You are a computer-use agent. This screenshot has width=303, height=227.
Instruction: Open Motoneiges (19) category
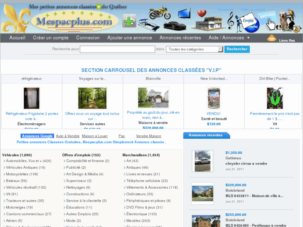click(19, 207)
